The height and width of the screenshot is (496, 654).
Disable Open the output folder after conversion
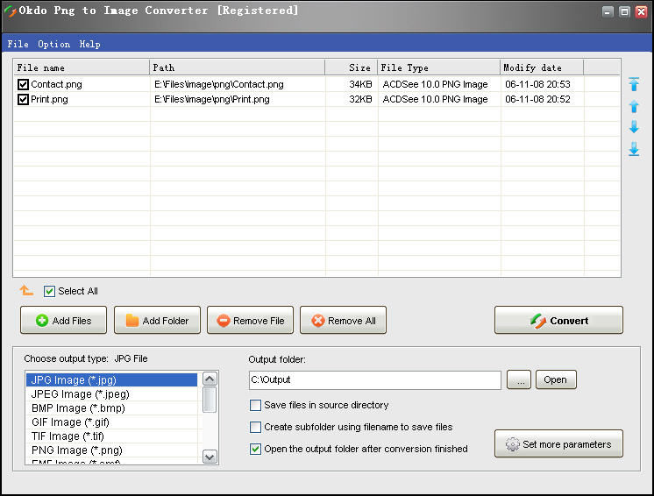(255, 449)
